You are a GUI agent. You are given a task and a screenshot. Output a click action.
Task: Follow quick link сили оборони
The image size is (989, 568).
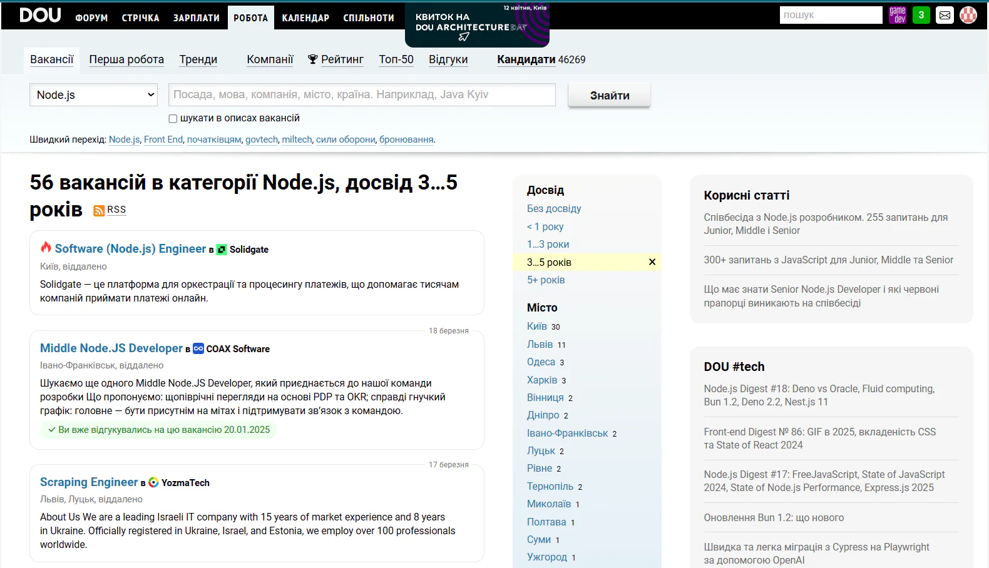(346, 139)
